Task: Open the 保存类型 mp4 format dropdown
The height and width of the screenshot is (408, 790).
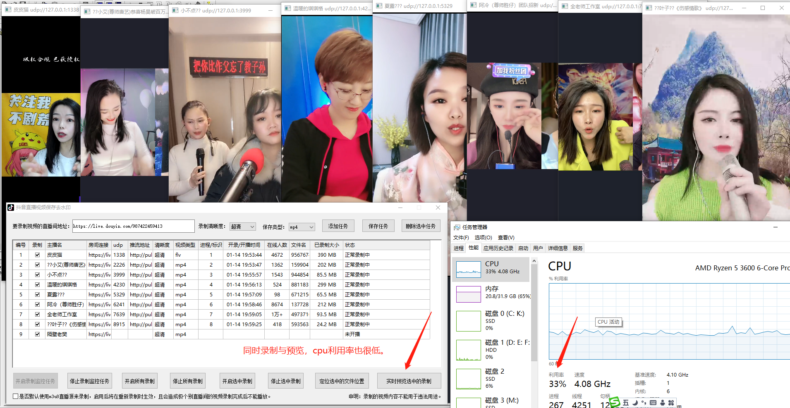Action: 302,227
